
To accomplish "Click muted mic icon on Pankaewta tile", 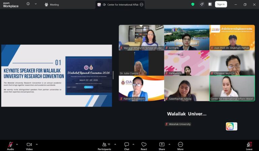I will (x=167, y=73).
